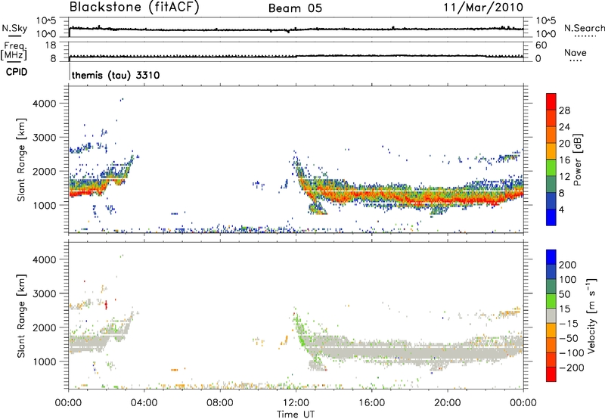Select the "N.Sky" legend label
Image resolution: width=605 pixels, height=419 pixels.
(x=14, y=28)
